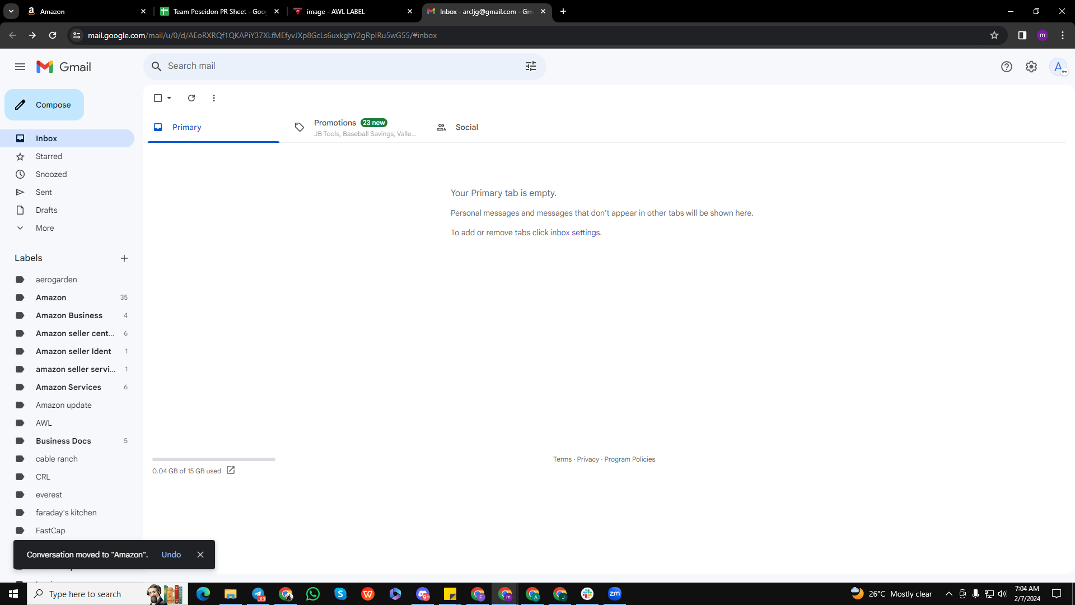Open storage management external link icon

(231, 471)
